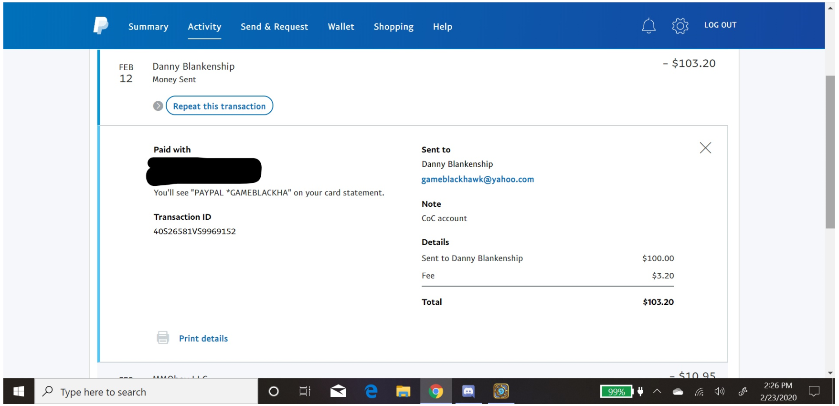
Task: Open Task View on the taskbar
Action: pos(305,392)
